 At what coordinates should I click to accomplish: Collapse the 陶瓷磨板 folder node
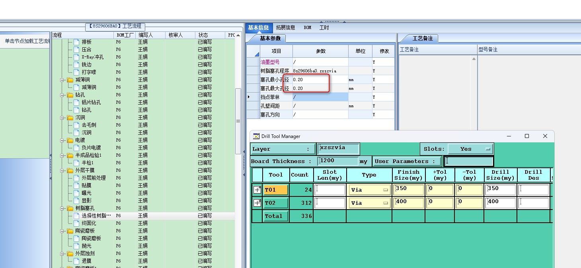[62, 231]
